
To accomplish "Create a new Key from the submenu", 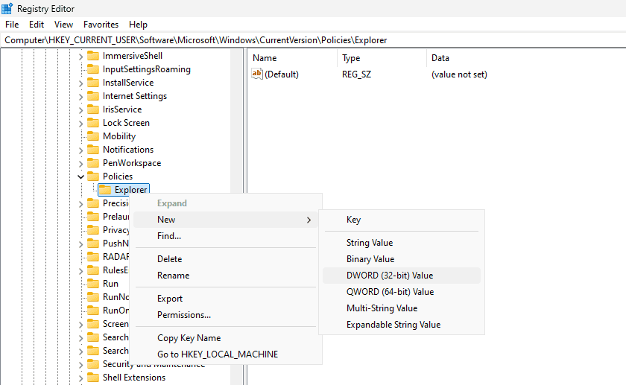I will (x=402, y=220).
